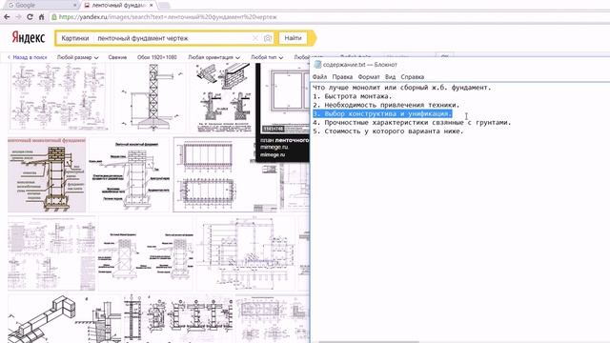Click the line '1. Быстрота монтажа.'
Screen dimensions: 610x343
point(352,96)
